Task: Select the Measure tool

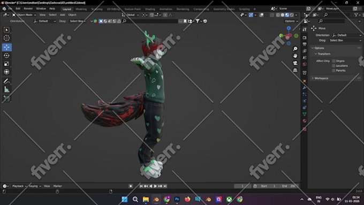Action: coord(6,89)
